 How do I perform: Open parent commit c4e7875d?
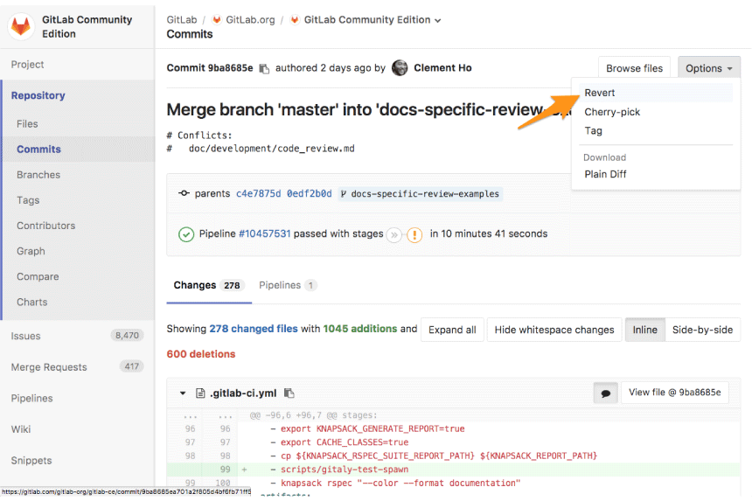tap(259, 194)
